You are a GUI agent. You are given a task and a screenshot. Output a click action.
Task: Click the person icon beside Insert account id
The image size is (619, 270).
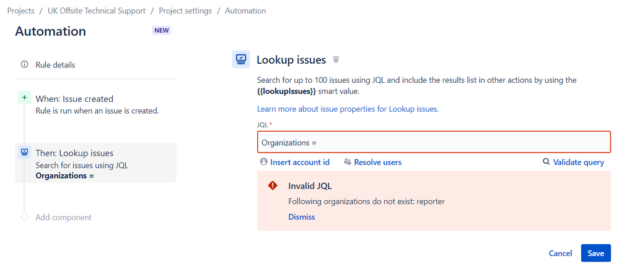pos(264,162)
